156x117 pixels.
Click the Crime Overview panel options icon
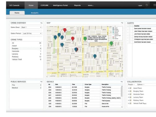[x=41, y=23]
